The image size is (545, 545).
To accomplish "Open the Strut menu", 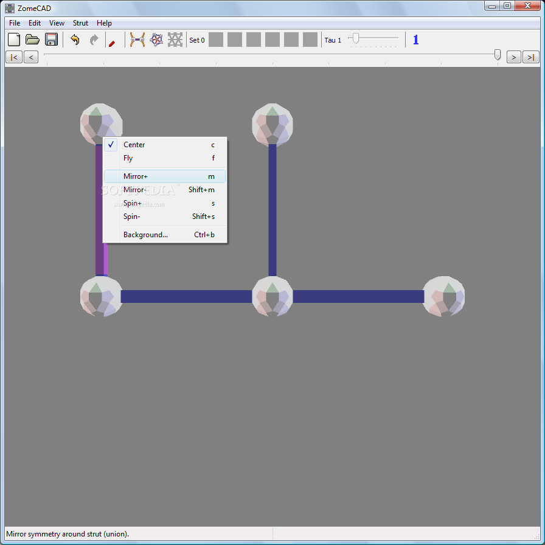I will tap(80, 23).
